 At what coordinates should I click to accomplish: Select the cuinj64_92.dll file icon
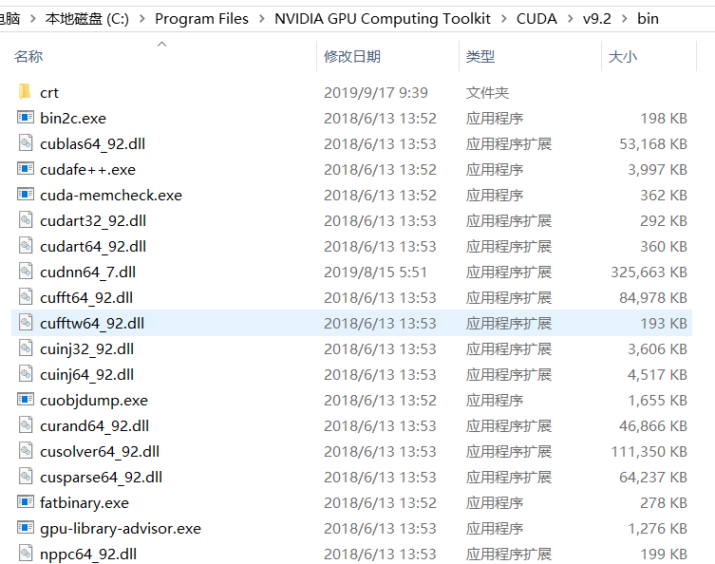[x=26, y=374]
